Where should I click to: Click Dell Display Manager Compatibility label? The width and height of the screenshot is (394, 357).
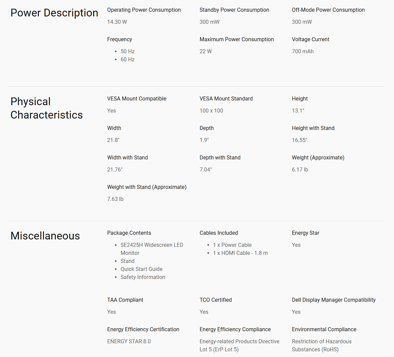pos(334,300)
